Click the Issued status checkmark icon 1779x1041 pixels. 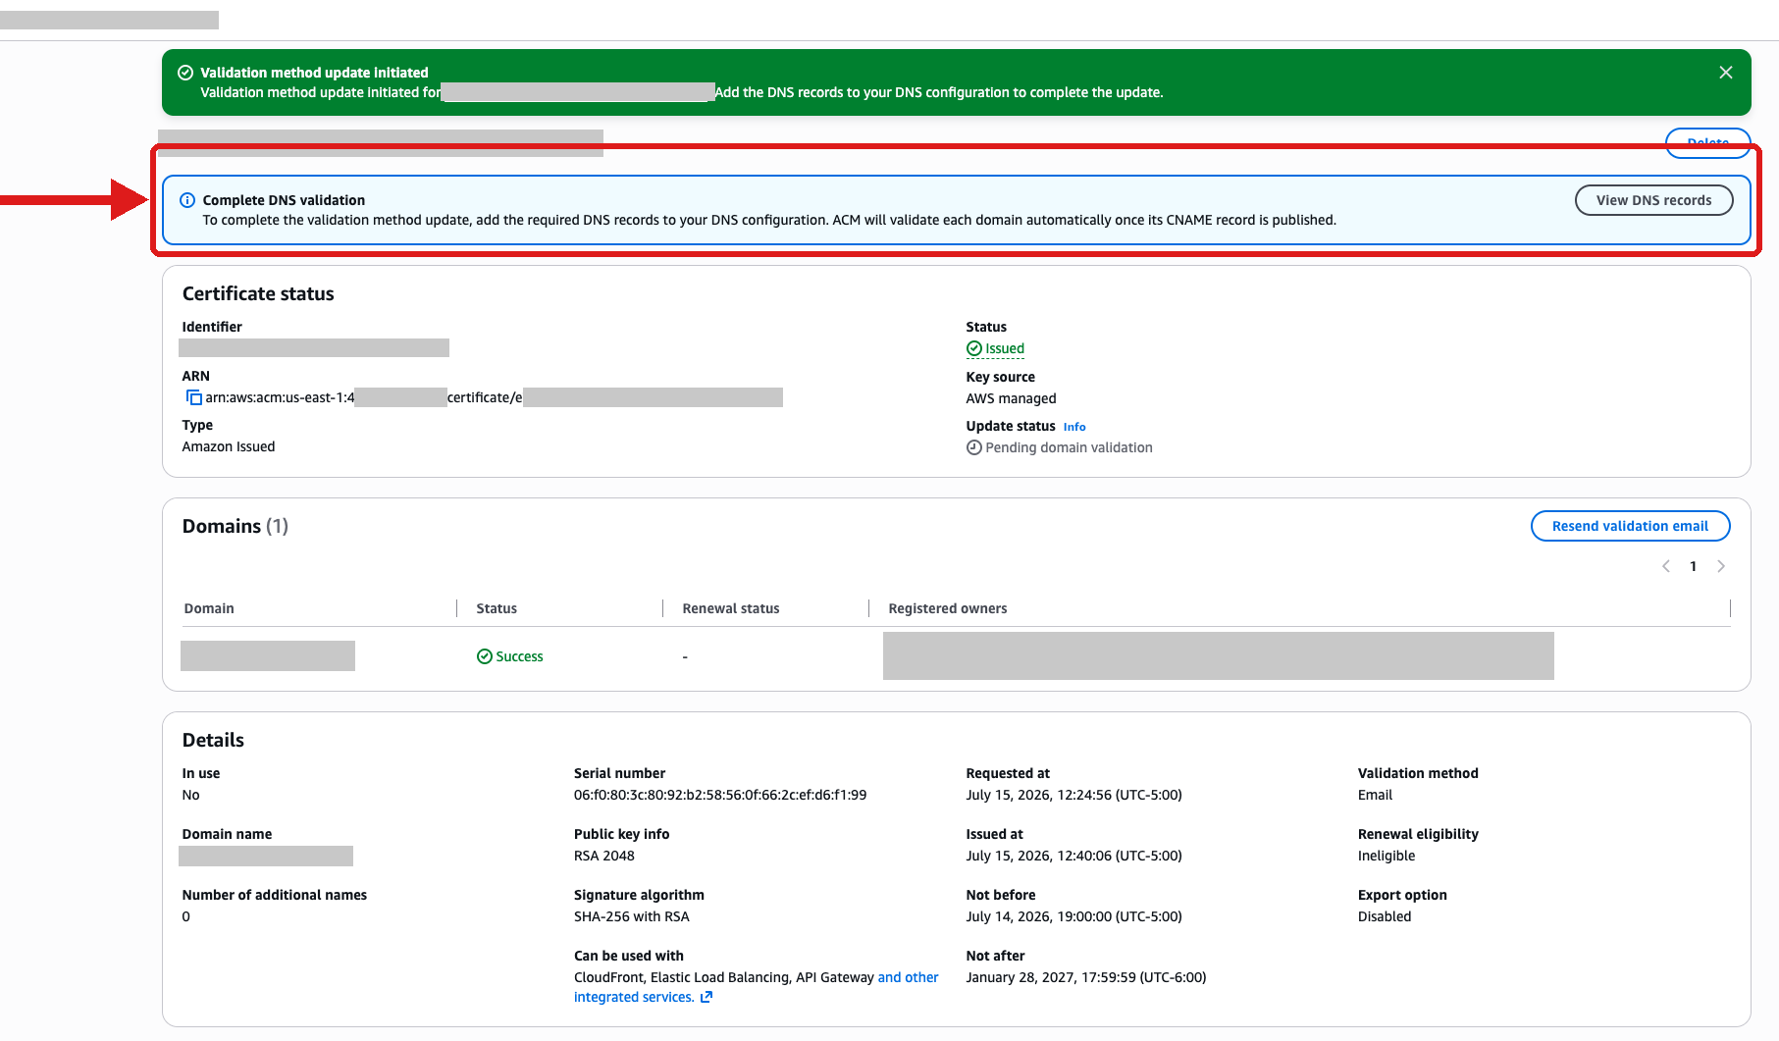click(x=973, y=348)
